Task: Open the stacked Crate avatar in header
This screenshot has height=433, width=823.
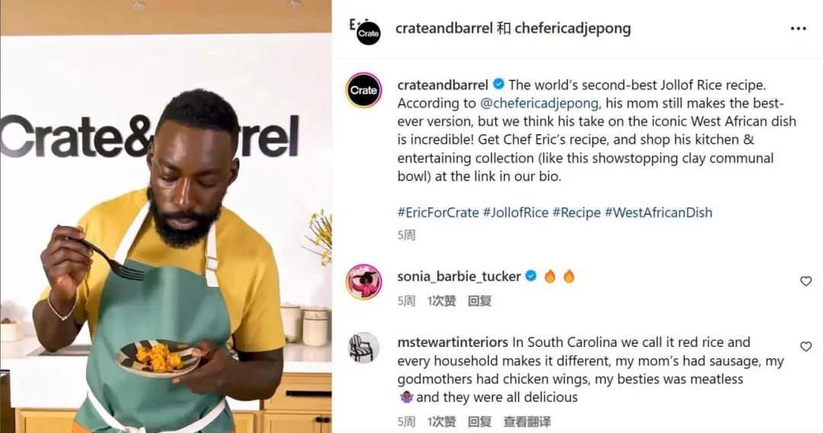Action: click(368, 33)
